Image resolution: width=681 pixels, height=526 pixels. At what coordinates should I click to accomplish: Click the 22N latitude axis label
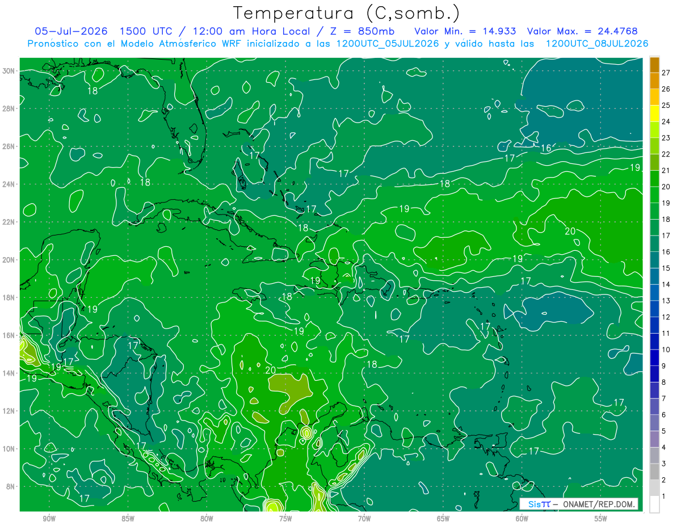tap(9, 221)
